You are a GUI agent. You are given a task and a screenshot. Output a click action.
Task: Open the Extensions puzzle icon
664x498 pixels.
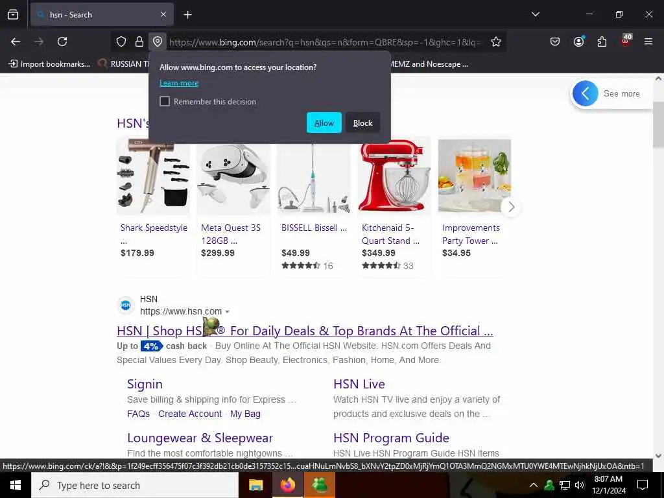point(602,41)
